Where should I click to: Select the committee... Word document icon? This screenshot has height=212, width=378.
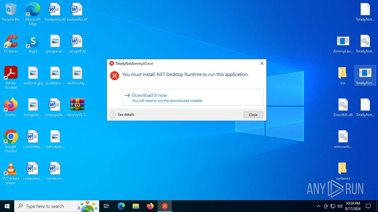coord(33,140)
